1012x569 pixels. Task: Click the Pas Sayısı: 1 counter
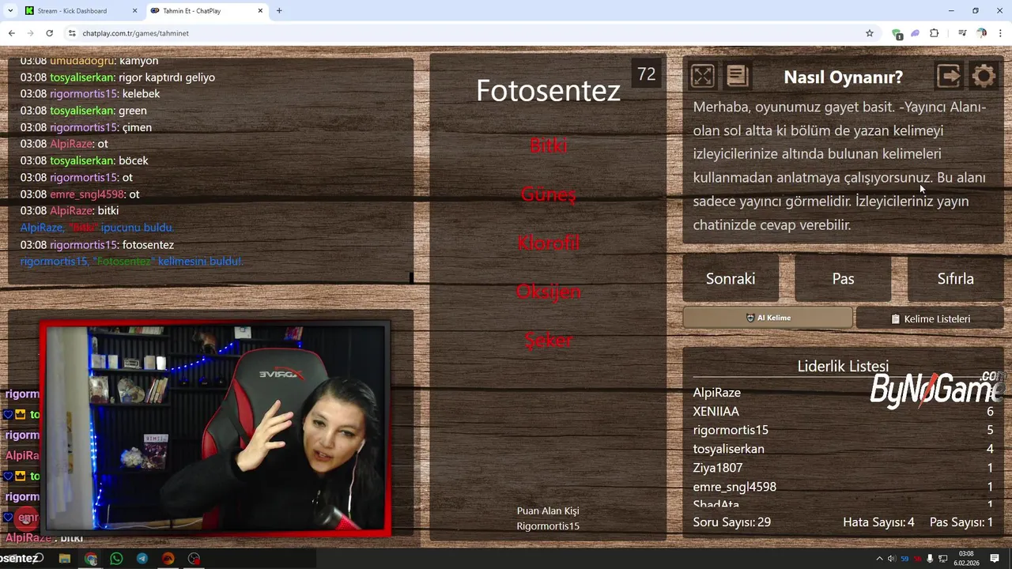[x=961, y=522]
